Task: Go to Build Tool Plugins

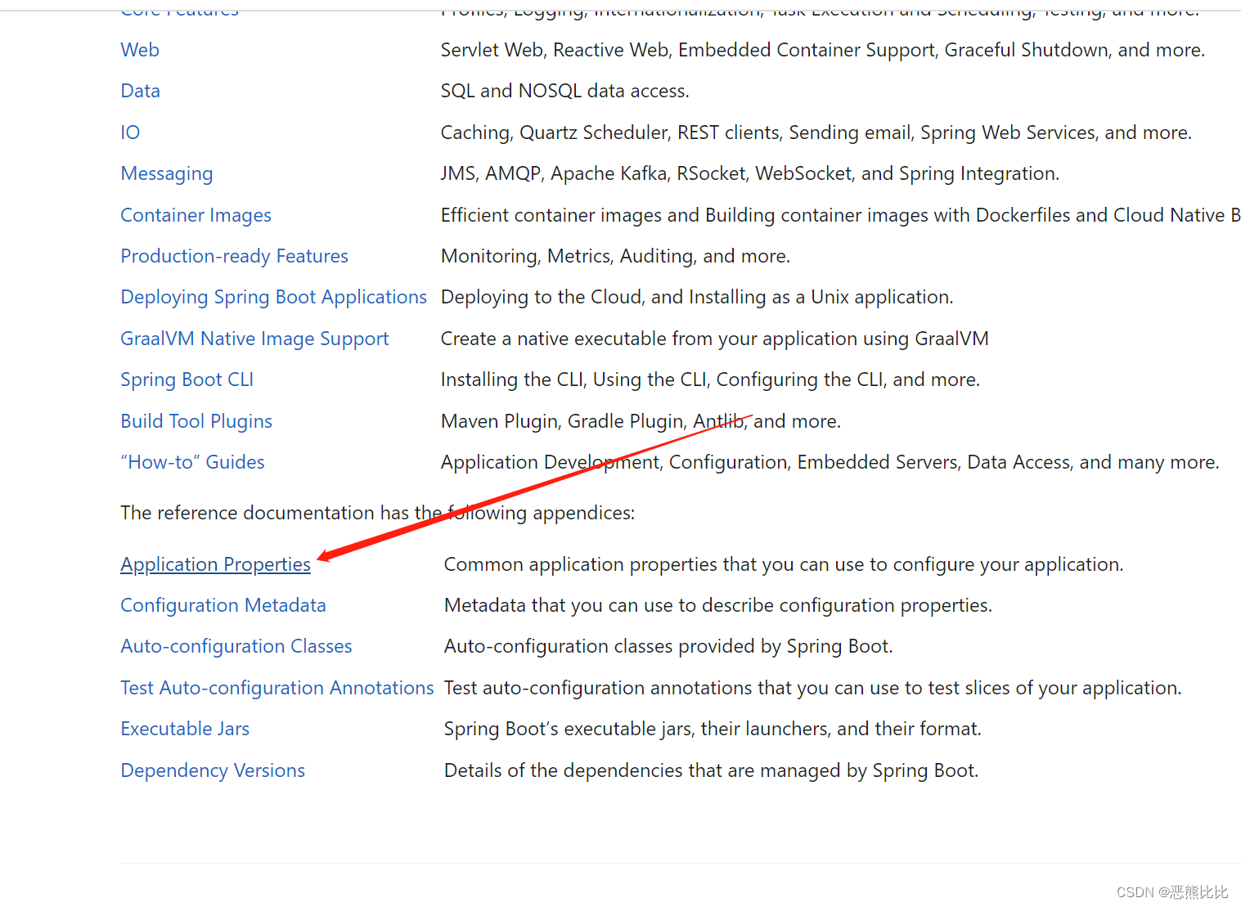Action: [x=196, y=421]
